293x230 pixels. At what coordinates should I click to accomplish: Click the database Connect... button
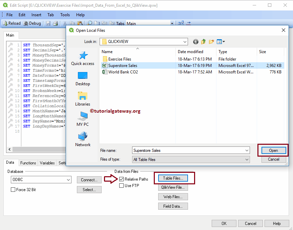tap(89, 180)
